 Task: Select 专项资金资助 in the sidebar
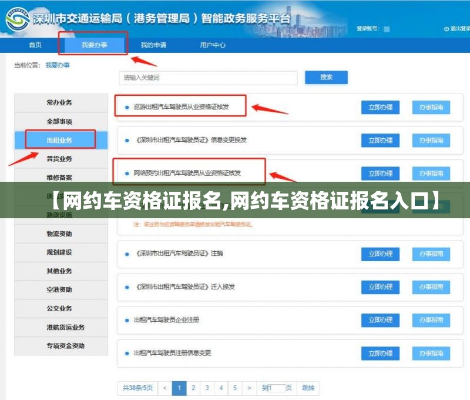pos(61,346)
